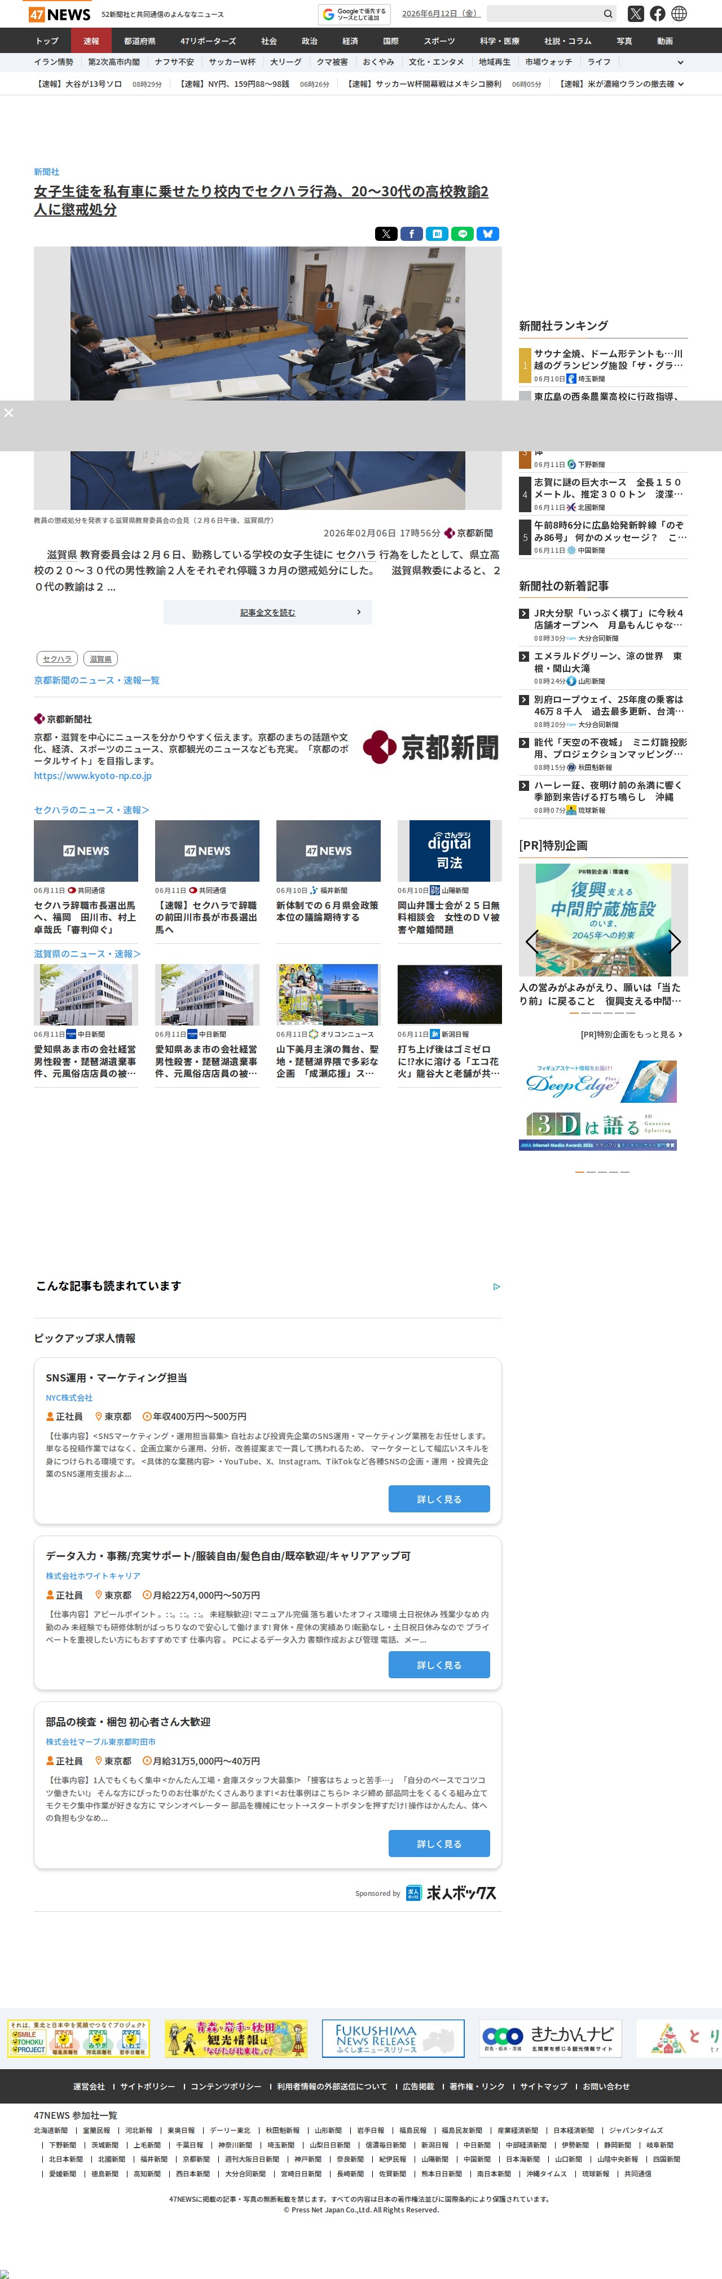Select トップ in main navigation
The width and height of the screenshot is (722, 2279).
pyautogui.click(x=47, y=41)
